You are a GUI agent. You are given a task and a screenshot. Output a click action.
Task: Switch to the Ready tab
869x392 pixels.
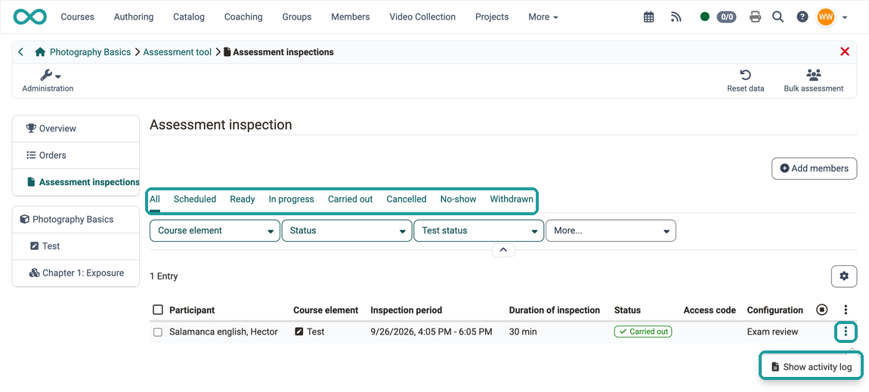point(243,199)
